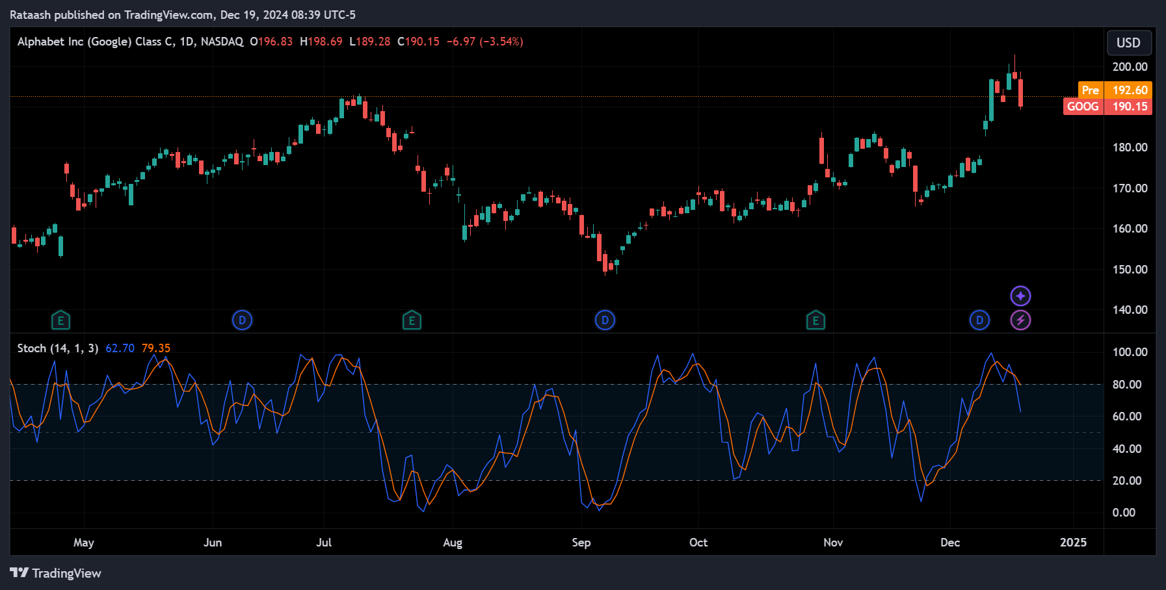Open the USD currency selector

pyautogui.click(x=1129, y=43)
